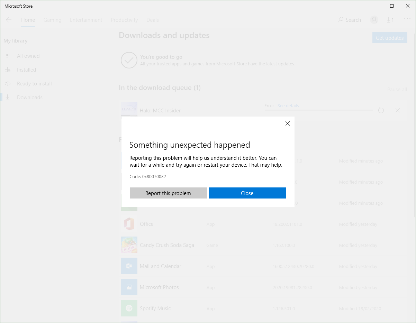Open the Spotify Music app thumbnail
This screenshot has width=416, height=323.
point(129,308)
